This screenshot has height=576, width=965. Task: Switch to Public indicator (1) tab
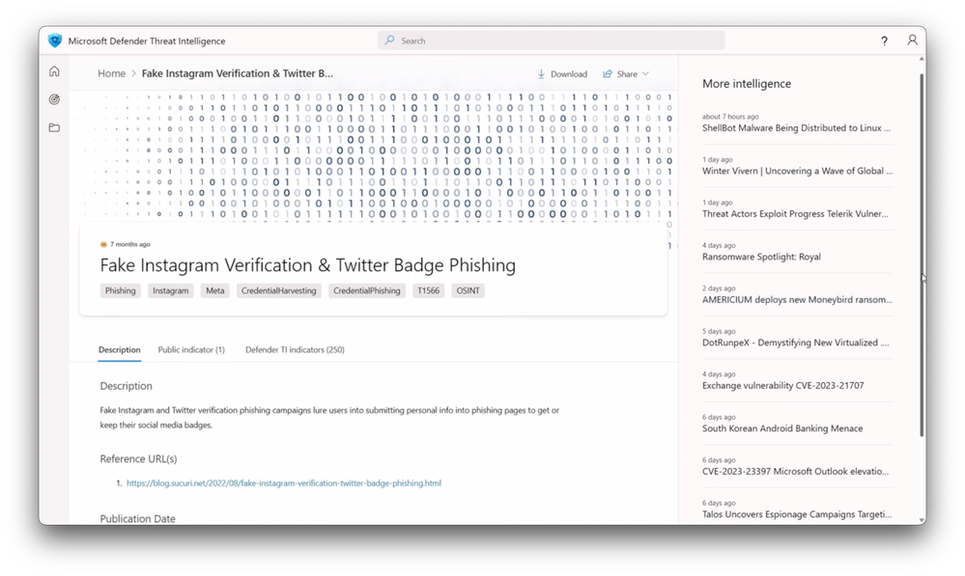(191, 350)
